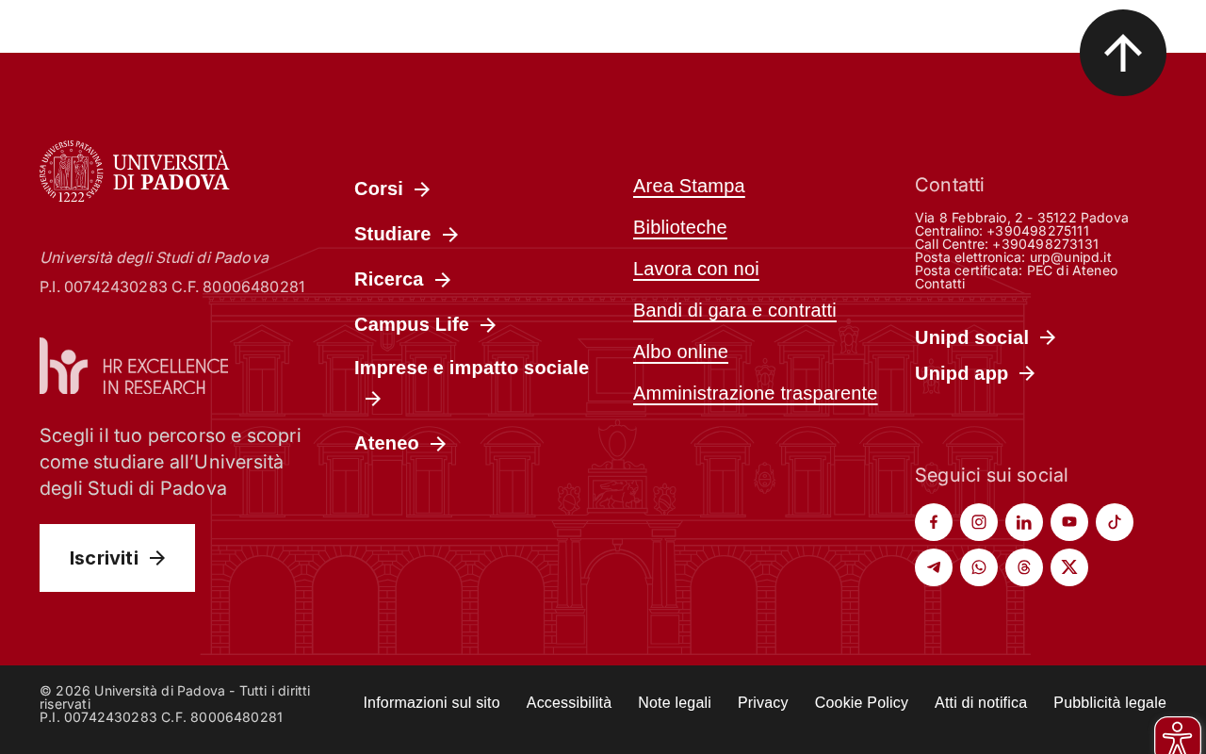
Task: Open the Instagram social icon
Action: coord(979,522)
